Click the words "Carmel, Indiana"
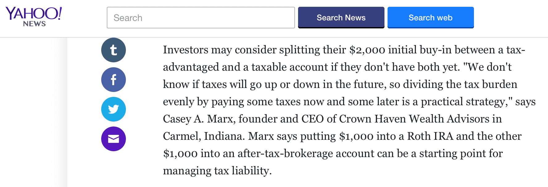548x187 pixels. [204, 136]
